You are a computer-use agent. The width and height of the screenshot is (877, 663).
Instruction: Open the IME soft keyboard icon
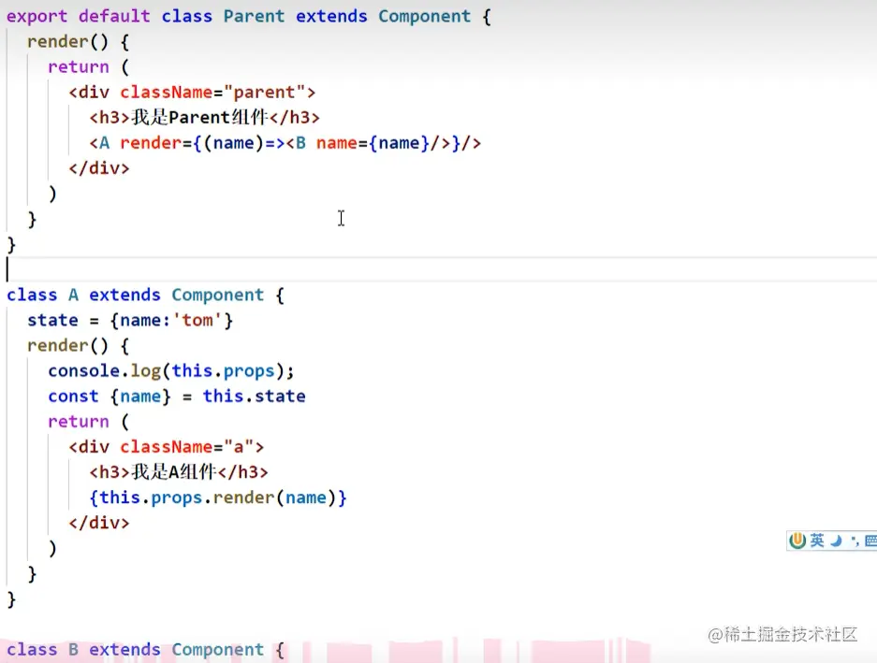(870, 540)
